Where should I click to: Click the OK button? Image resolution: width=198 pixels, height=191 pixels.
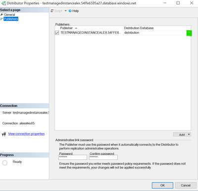(162, 186)
